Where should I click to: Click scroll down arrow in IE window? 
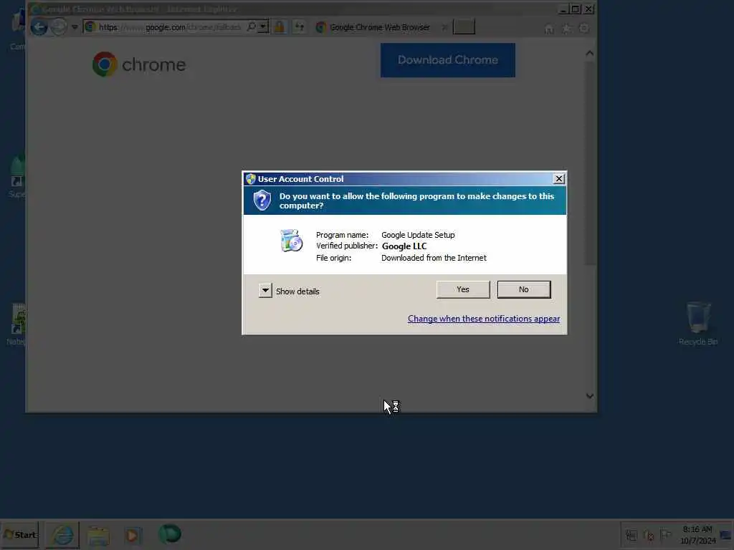coord(590,396)
